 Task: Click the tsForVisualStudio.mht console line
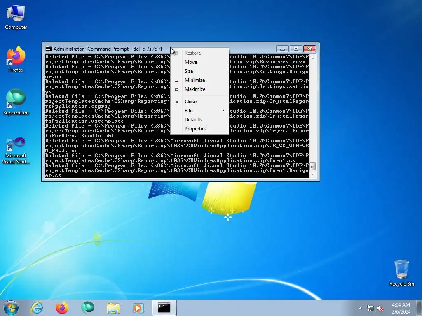(80, 136)
